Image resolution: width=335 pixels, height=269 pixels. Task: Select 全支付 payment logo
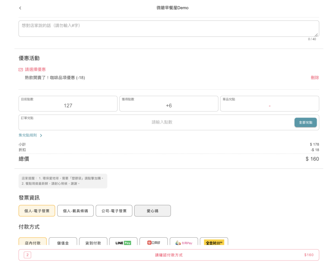[214, 243]
